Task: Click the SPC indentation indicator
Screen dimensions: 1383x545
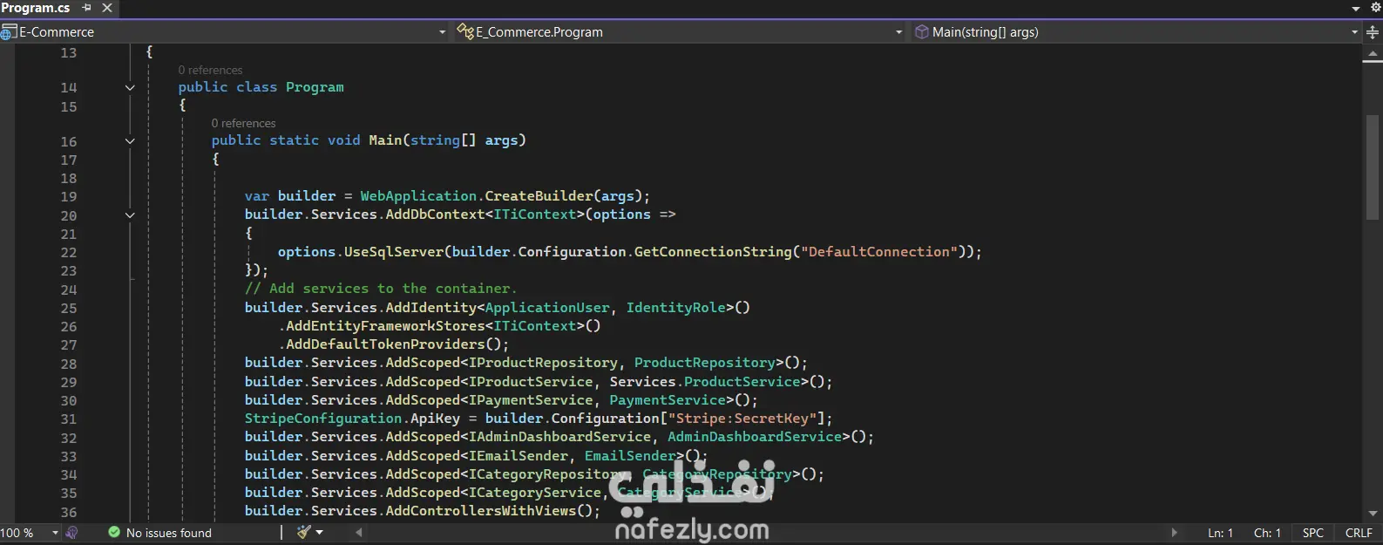Action: [1312, 533]
